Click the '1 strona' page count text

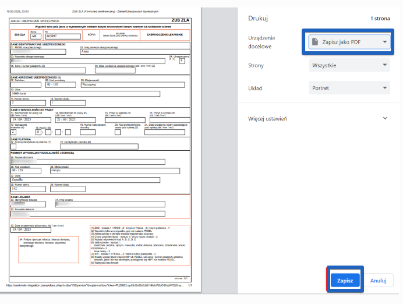click(380, 19)
